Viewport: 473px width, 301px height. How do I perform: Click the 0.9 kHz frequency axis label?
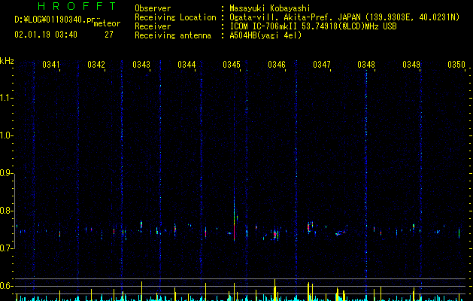(x=6, y=173)
